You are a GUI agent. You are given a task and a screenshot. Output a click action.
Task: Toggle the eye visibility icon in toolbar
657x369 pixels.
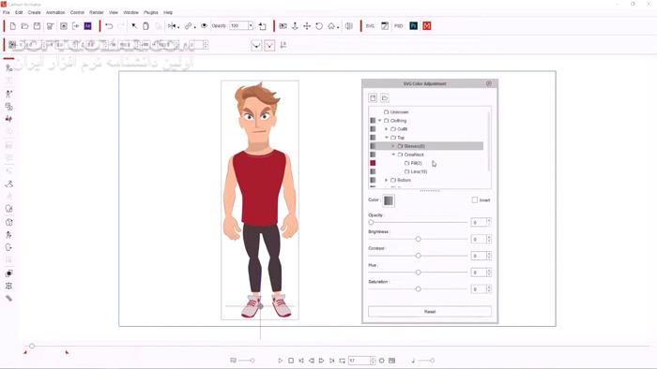204,26
